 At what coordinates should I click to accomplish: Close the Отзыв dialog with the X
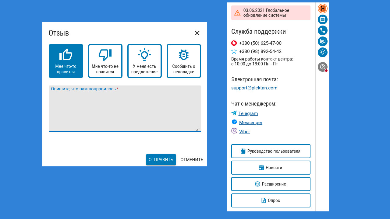click(x=197, y=33)
